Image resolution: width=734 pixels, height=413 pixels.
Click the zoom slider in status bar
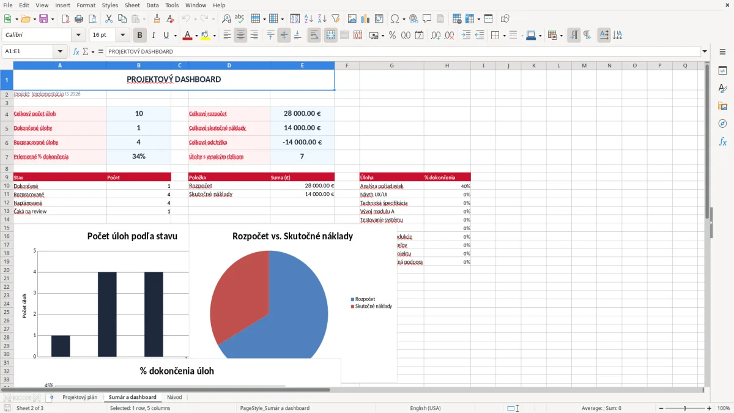point(685,408)
